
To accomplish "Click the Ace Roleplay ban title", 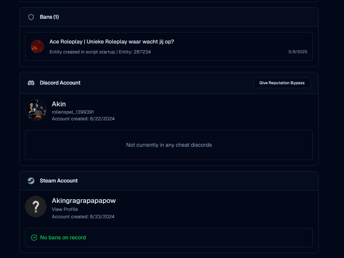I will click(112, 42).
